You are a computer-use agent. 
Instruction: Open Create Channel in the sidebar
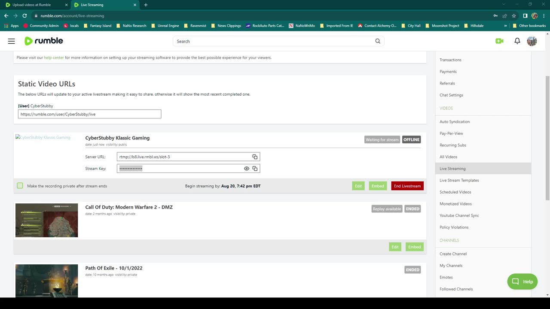pos(453,254)
